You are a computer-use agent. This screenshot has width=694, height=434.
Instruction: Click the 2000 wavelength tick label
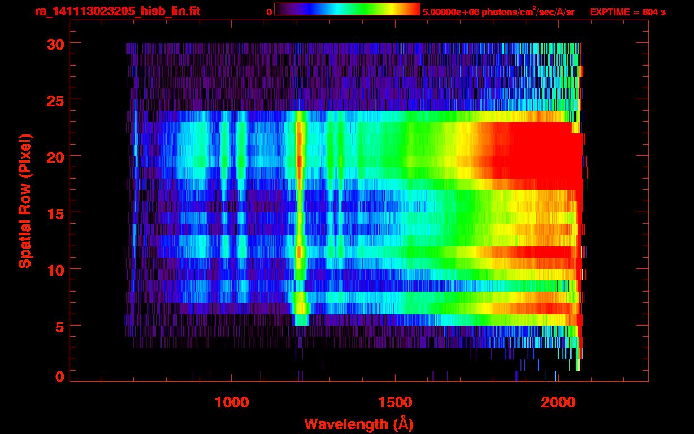pyautogui.click(x=557, y=402)
